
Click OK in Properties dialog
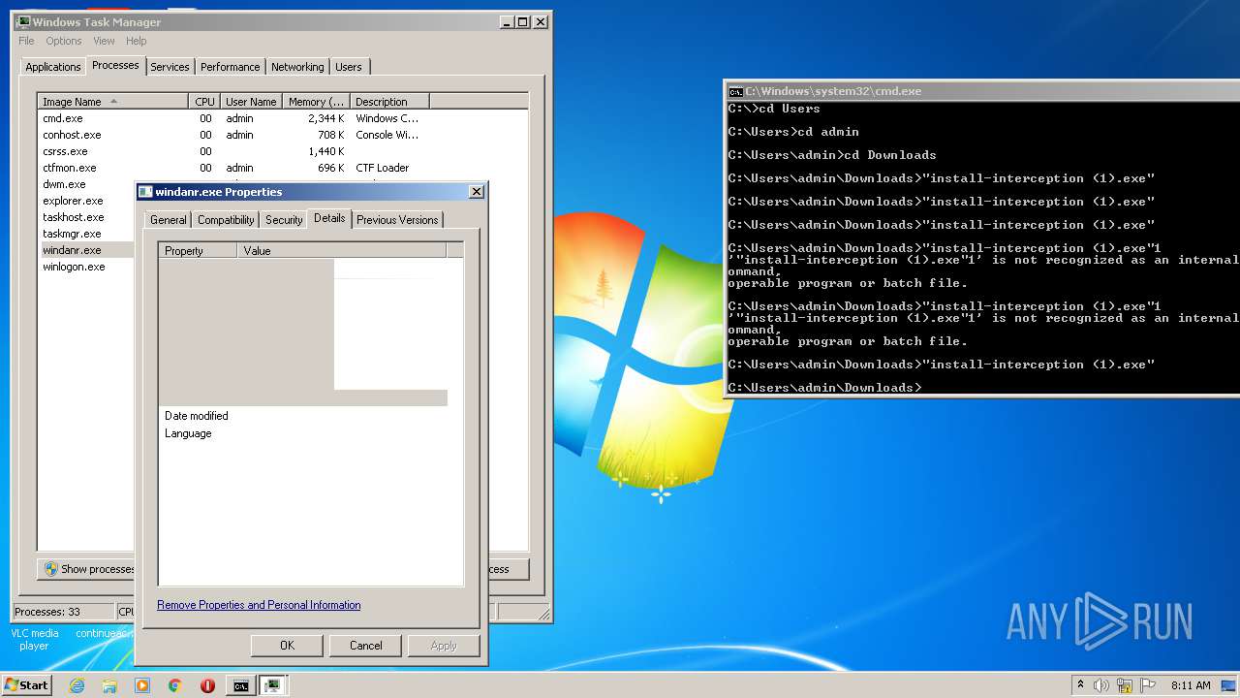click(x=287, y=646)
